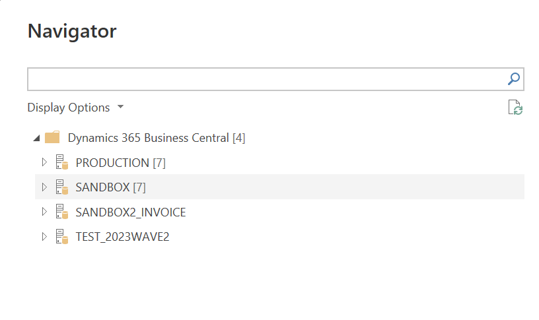The image size is (539, 320).
Task: Focus the Navigator search input field
Action: (x=264, y=79)
